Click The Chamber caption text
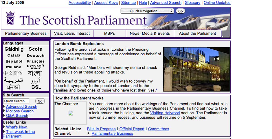Screen dimensions: 272x139 click(66, 104)
